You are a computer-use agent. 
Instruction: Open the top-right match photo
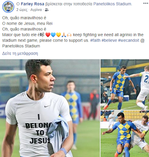[125, 84]
